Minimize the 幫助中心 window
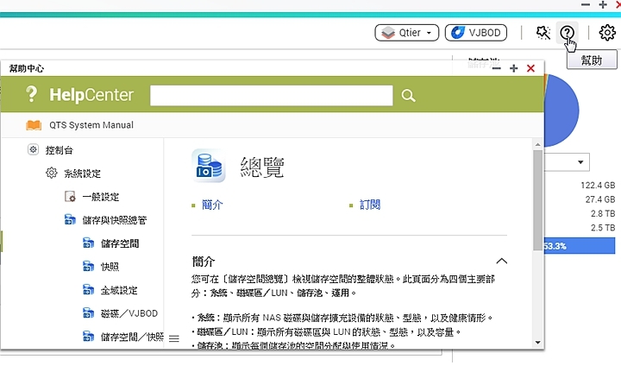The height and width of the screenshot is (366, 621). 497,68
